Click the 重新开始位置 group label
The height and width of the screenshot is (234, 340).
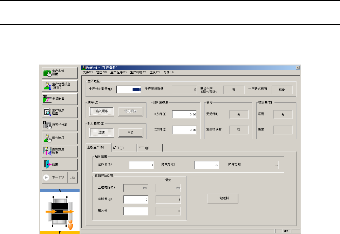[x=104, y=176]
